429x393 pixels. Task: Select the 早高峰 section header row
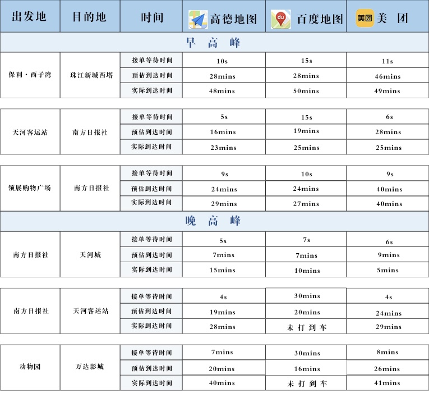(214, 43)
